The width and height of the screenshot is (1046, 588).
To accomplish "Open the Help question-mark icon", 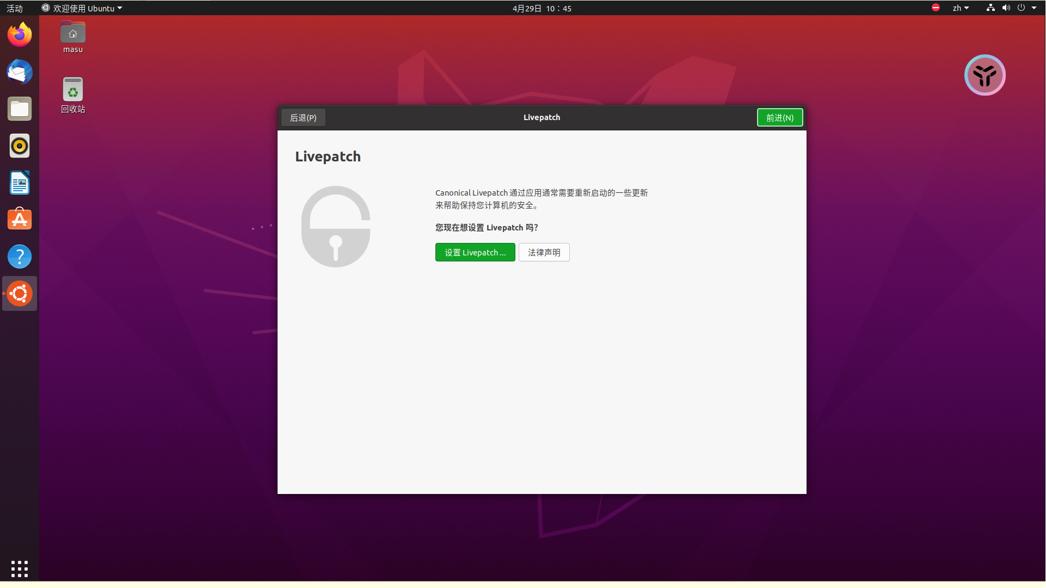I will point(20,257).
